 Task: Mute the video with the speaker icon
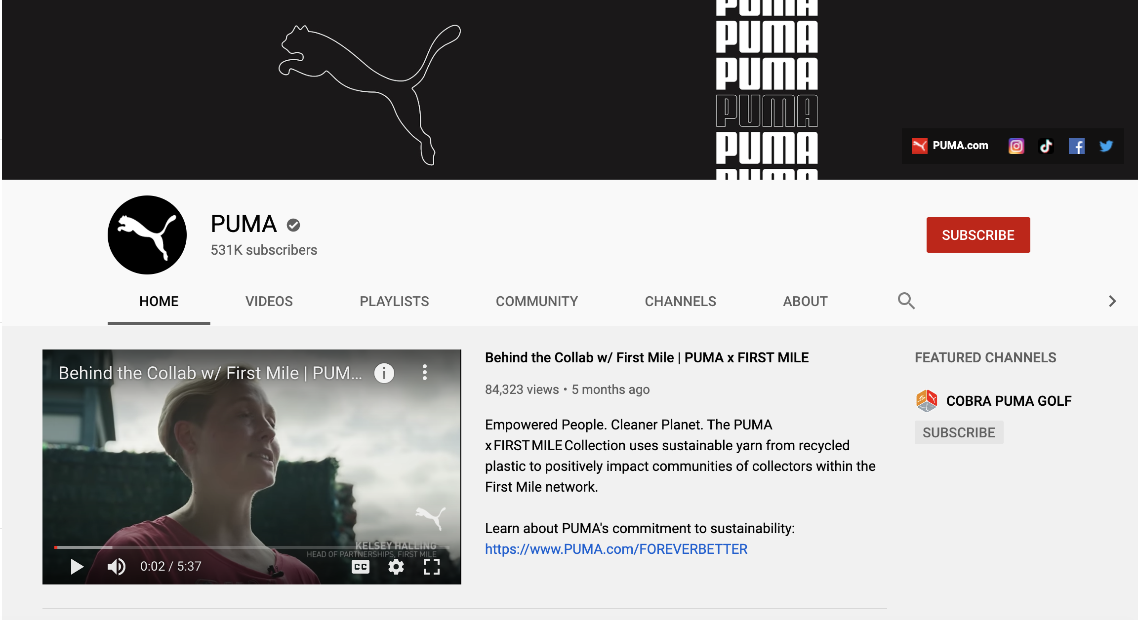click(x=117, y=567)
